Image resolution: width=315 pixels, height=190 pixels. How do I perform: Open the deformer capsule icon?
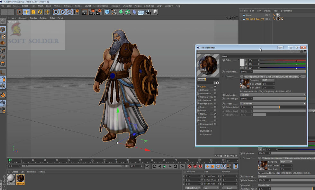[134, 12]
